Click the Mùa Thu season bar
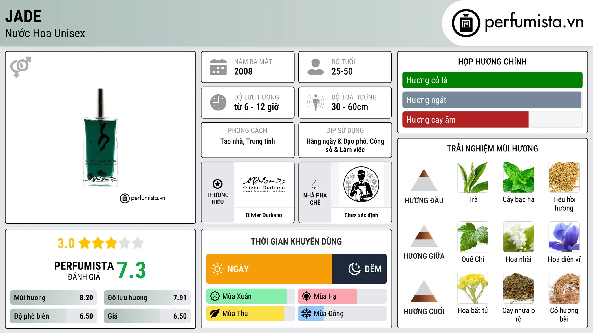593x333 pixels. (x=251, y=314)
